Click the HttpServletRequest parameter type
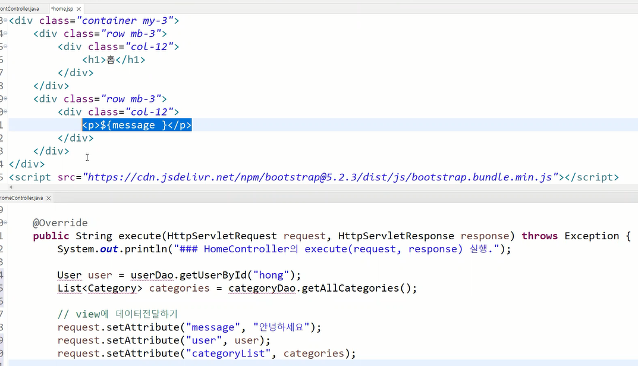Screen dimensions: 638x366 point(222,236)
